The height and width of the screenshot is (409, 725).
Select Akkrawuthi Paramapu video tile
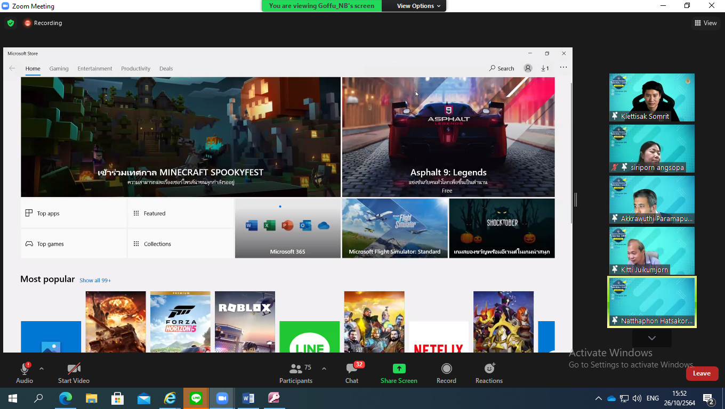coord(652,200)
